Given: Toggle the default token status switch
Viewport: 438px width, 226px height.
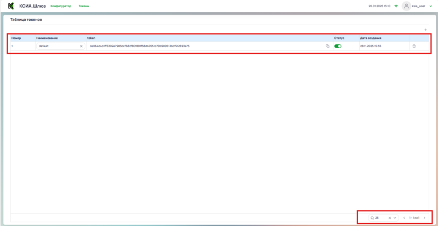Looking at the screenshot, I should point(338,46).
